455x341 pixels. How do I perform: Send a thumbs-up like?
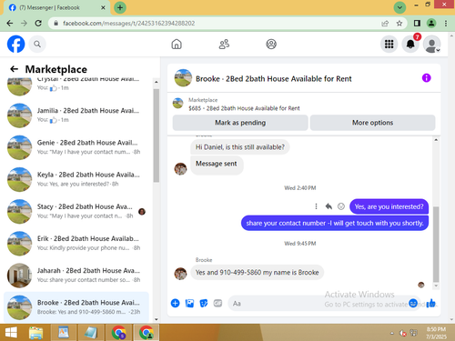coord(430,303)
